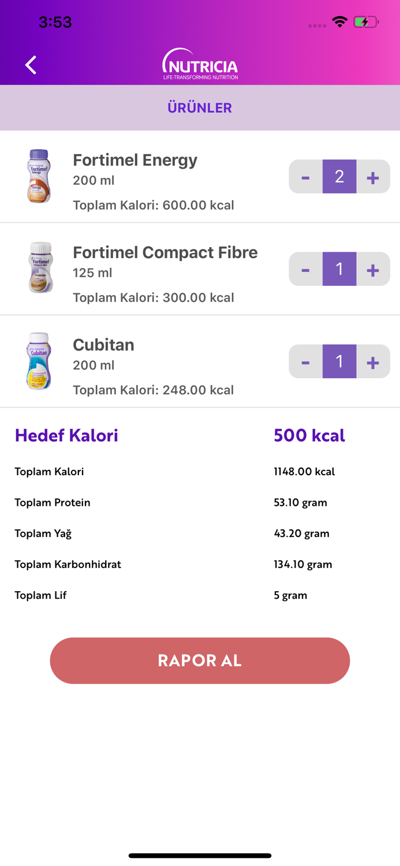
Task: Increase Fortimel Compact Fibre quantity
Action: 373,268
